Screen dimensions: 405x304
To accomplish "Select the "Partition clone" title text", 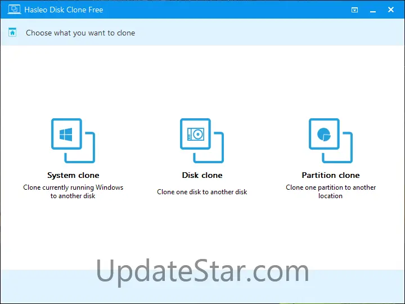I will click(331, 175).
